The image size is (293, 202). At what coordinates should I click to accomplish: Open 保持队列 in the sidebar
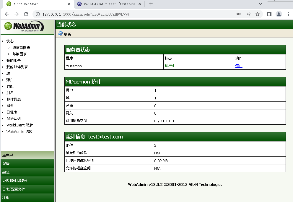click(14, 119)
